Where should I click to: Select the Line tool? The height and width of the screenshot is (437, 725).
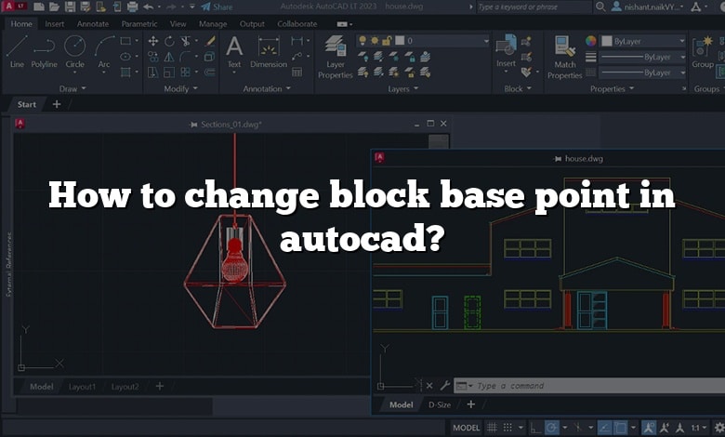17,50
